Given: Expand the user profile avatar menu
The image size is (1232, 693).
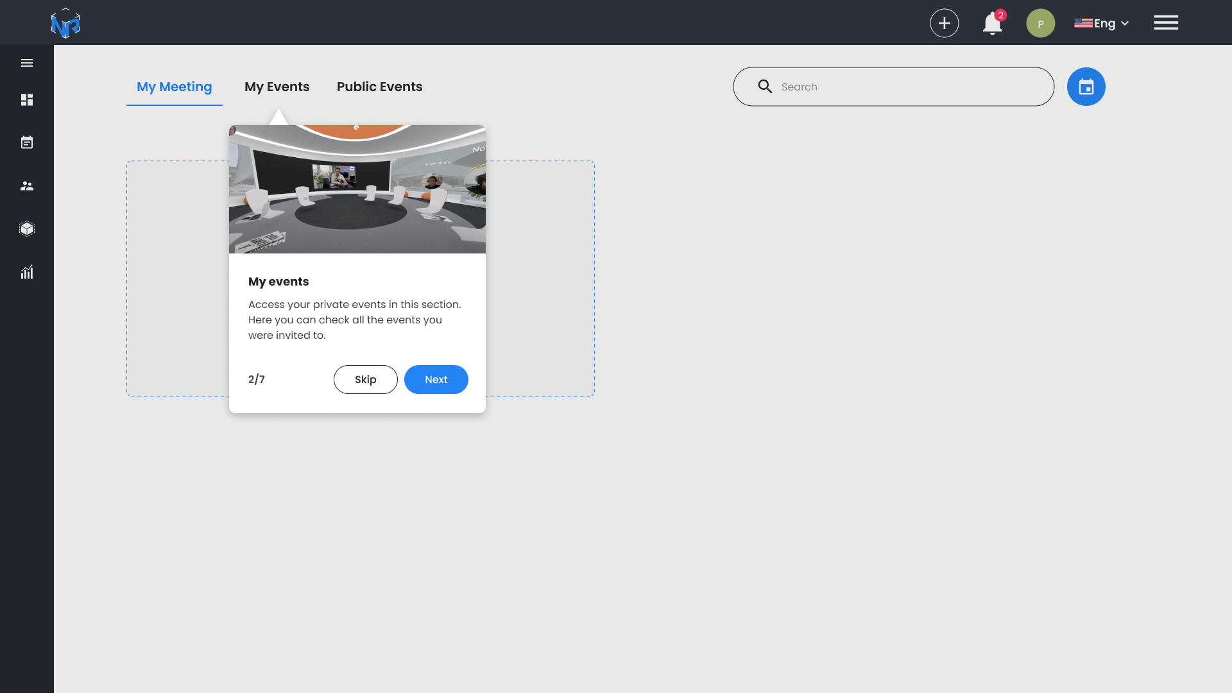Looking at the screenshot, I should (1040, 23).
